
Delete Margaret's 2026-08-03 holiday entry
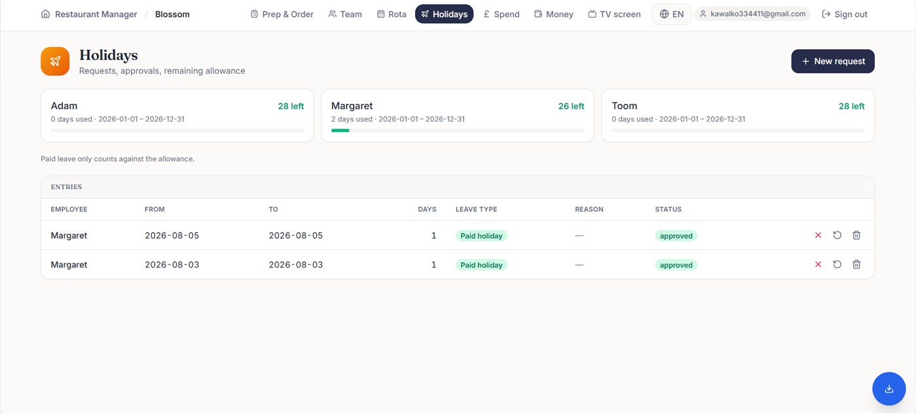click(x=856, y=265)
